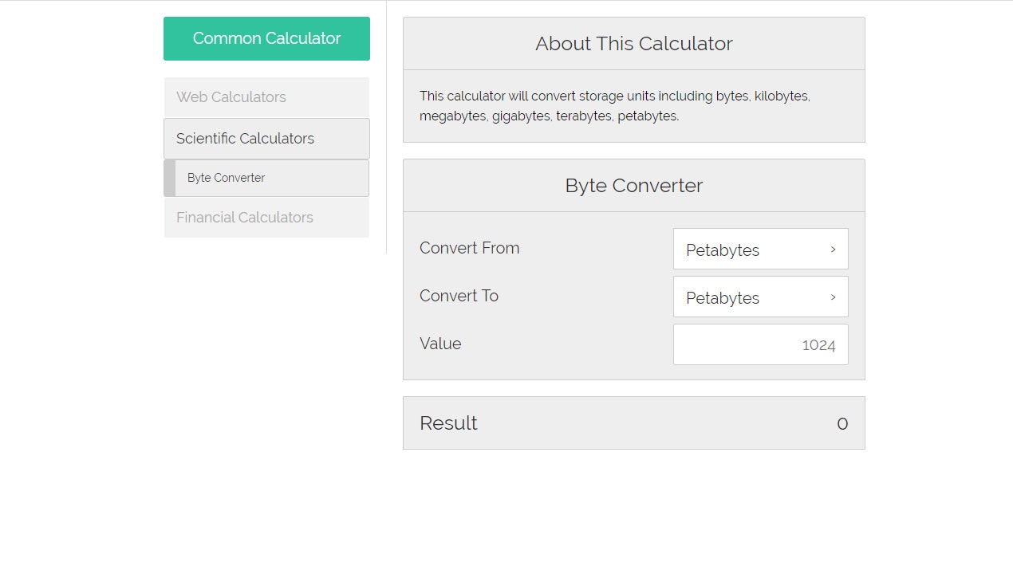
Task: Select the 1024 value for editing
Action: click(818, 344)
